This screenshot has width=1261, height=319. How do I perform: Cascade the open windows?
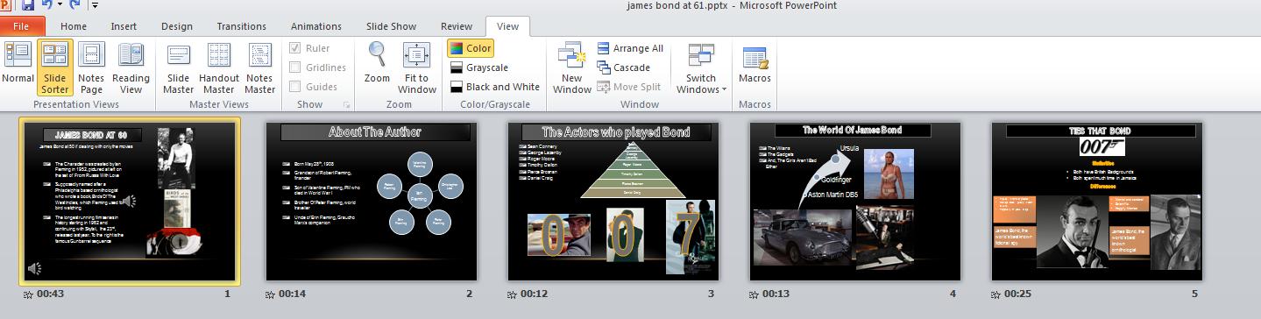(x=624, y=67)
